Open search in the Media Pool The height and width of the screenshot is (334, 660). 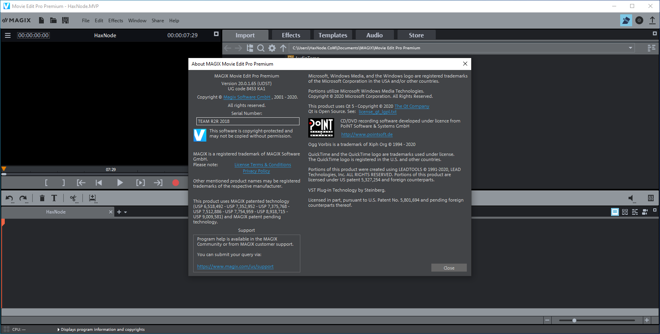pyautogui.click(x=261, y=48)
